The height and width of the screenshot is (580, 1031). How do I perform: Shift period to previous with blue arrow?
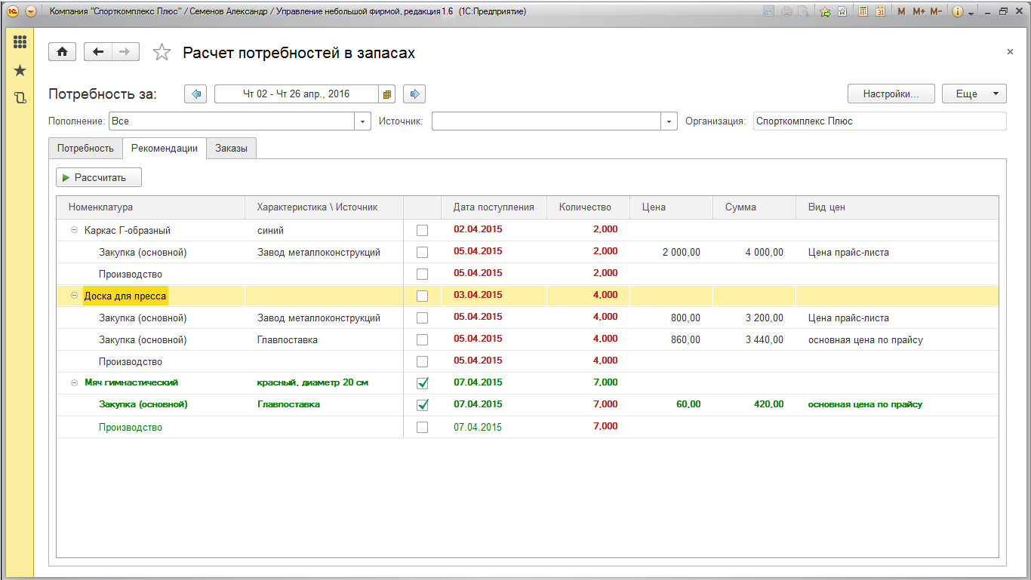pos(195,94)
